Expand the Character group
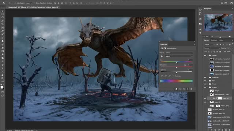This screenshot has width=234, height=131. click(208, 78)
